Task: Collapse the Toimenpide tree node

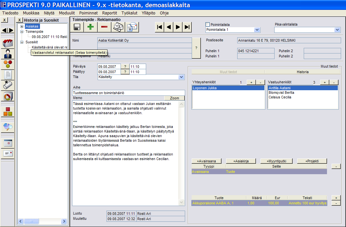Action: click(22, 31)
